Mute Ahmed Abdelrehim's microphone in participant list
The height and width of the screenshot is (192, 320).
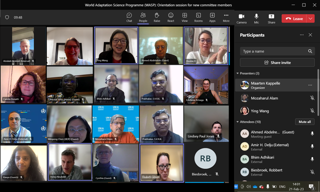pos(312,133)
